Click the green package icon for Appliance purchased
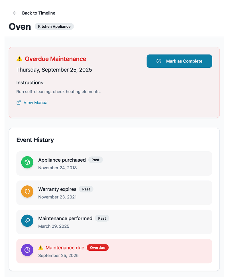Screen dimensions: 228x277 [x=27, y=162]
